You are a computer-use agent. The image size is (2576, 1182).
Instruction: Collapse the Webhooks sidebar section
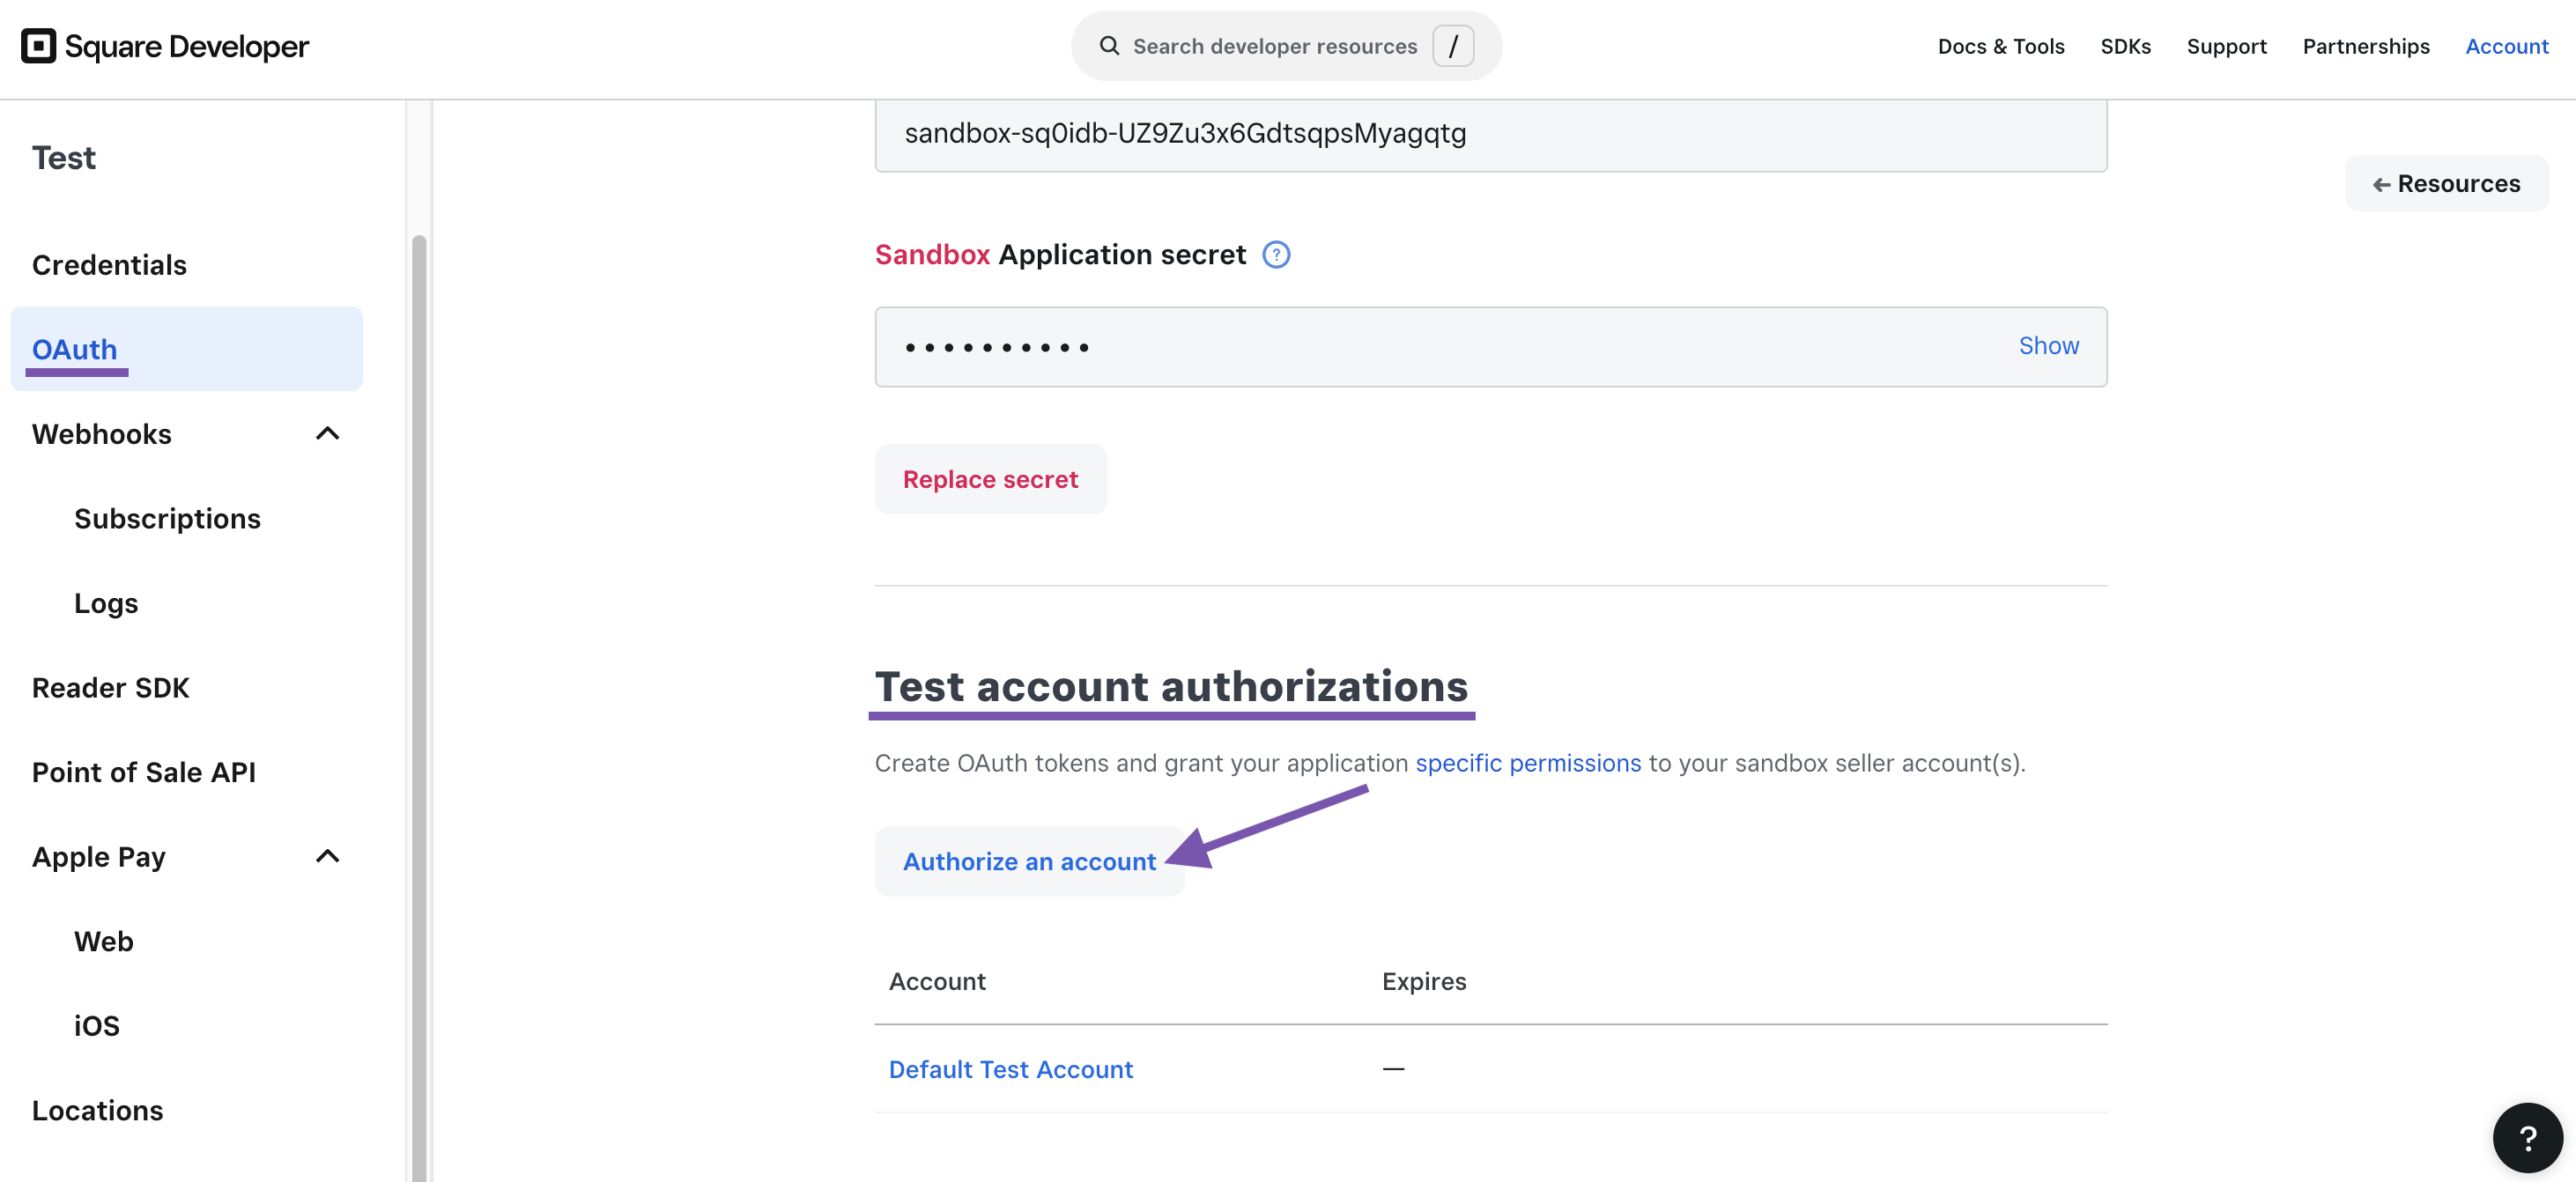pos(327,434)
